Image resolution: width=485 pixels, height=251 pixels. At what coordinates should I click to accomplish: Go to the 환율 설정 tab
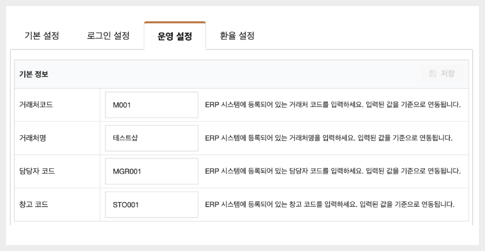238,36
